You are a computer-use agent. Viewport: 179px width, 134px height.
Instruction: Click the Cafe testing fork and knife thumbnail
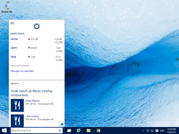(17, 121)
